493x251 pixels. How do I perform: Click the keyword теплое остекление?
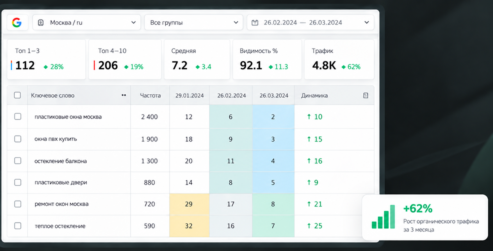(60, 226)
